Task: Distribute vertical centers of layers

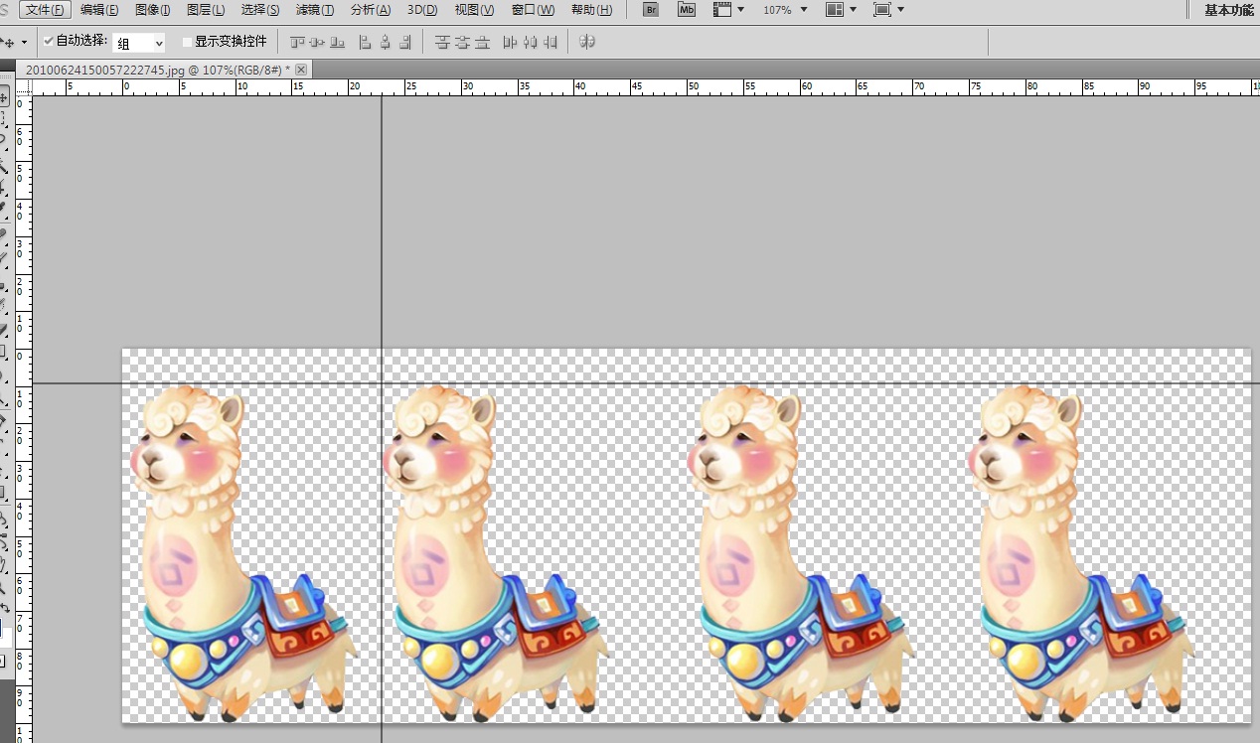Action: pos(462,43)
